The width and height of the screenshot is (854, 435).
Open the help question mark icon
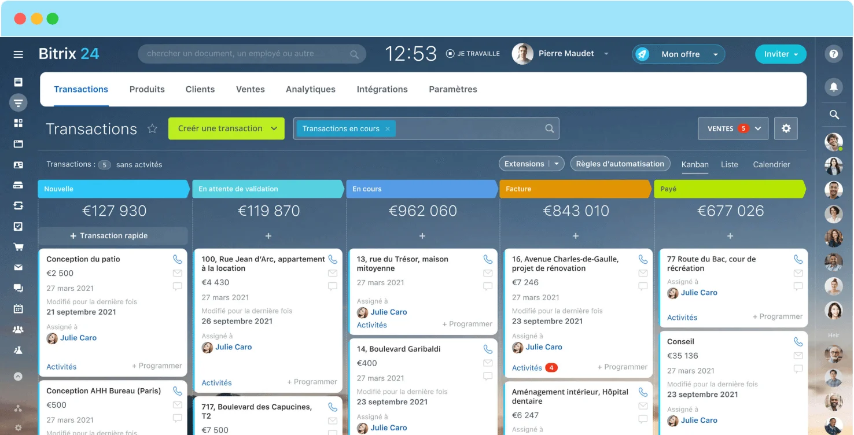(x=834, y=54)
